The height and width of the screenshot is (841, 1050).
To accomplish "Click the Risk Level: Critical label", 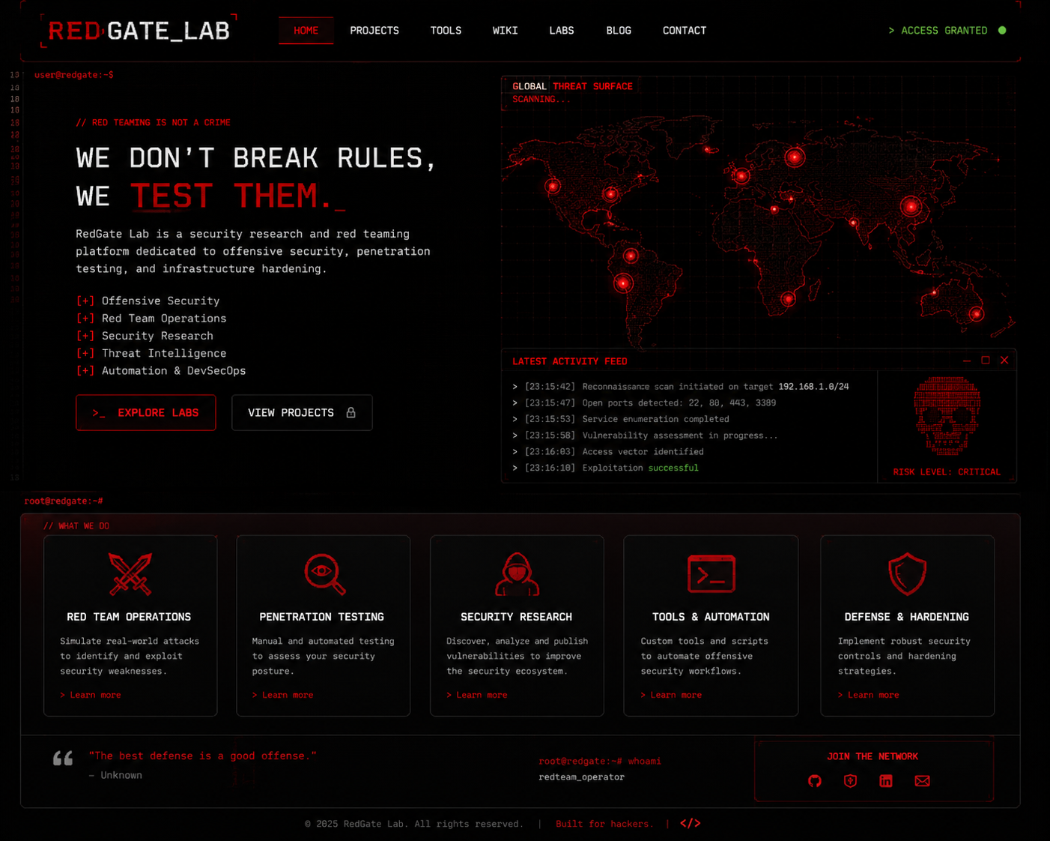I will tap(947, 472).
